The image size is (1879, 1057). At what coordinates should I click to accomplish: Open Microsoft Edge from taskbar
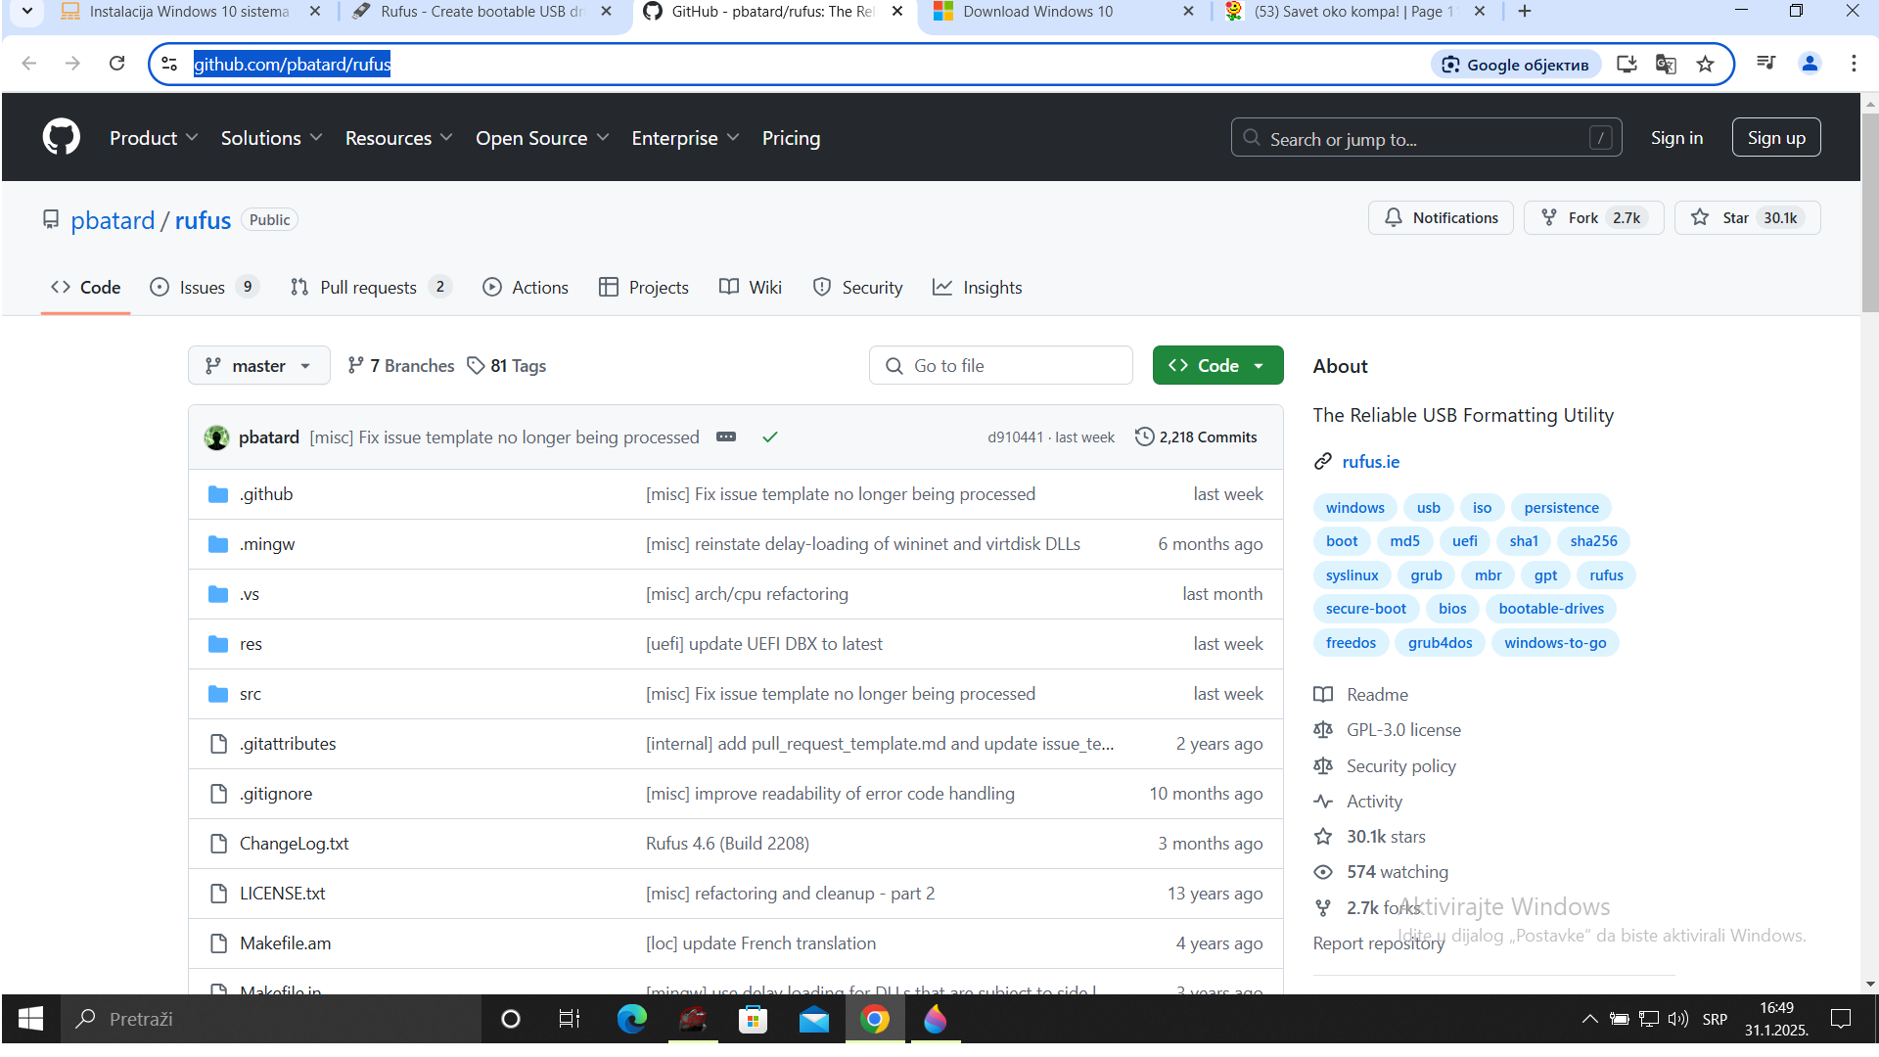click(x=632, y=1019)
